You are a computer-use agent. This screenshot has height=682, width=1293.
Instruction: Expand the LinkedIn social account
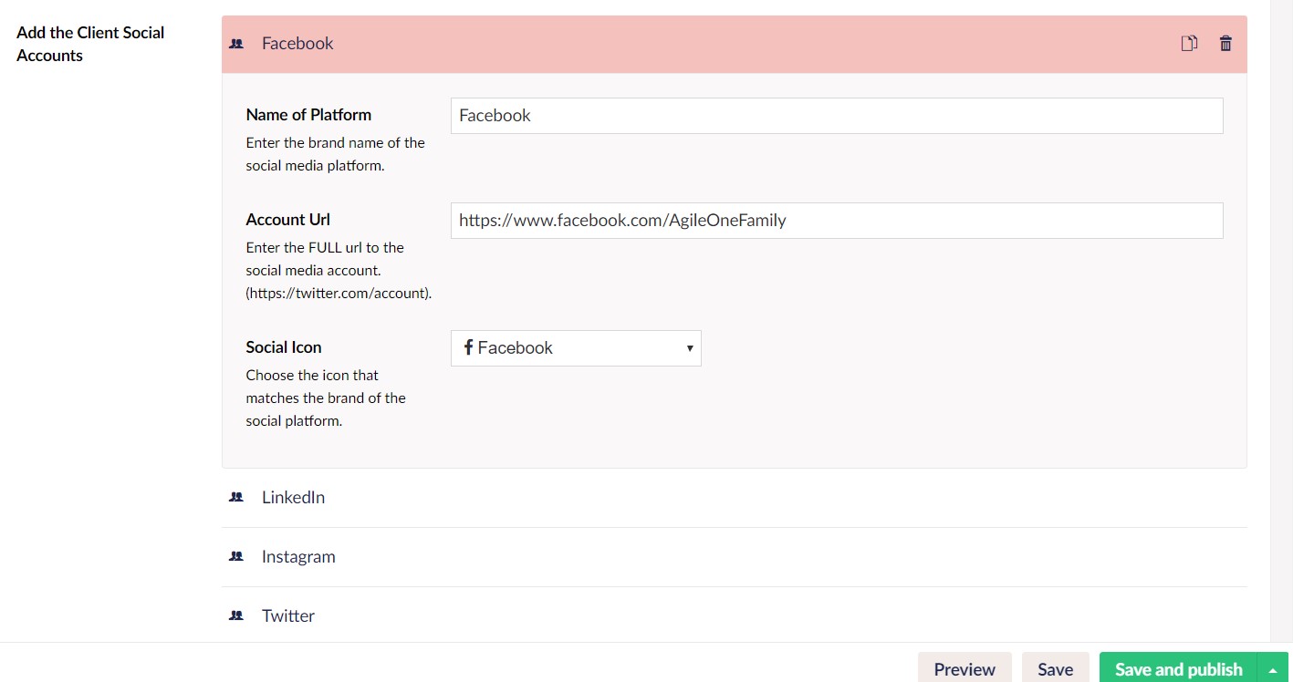(x=734, y=498)
